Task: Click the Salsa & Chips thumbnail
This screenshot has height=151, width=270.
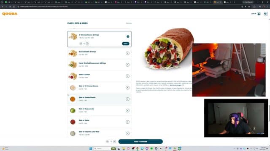Action: click(x=73, y=76)
